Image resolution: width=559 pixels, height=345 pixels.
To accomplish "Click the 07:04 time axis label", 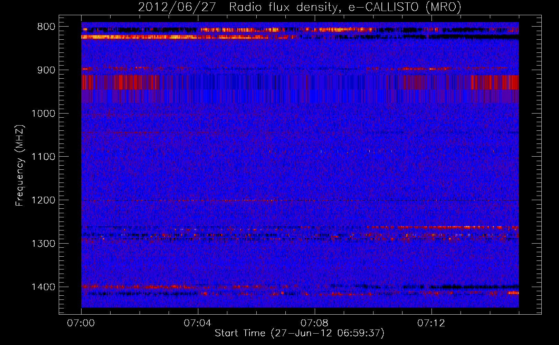I will click(x=198, y=323).
